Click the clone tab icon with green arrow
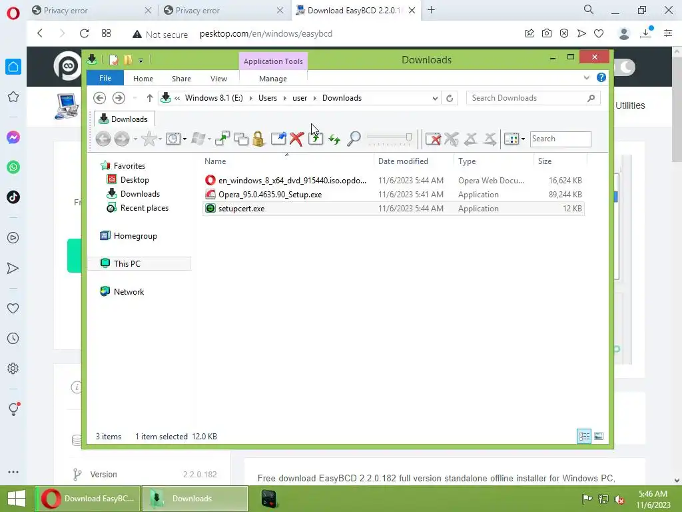Viewport: 682px width, 512px height. (x=222, y=139)
